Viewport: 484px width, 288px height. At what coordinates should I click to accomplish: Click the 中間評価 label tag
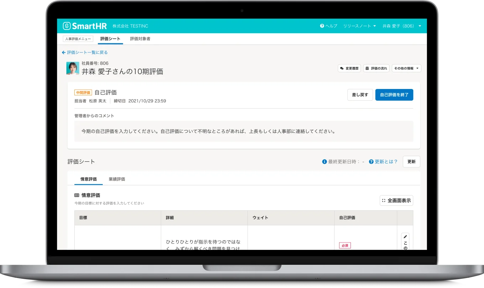pyautogui.click(x=83, y=93)
